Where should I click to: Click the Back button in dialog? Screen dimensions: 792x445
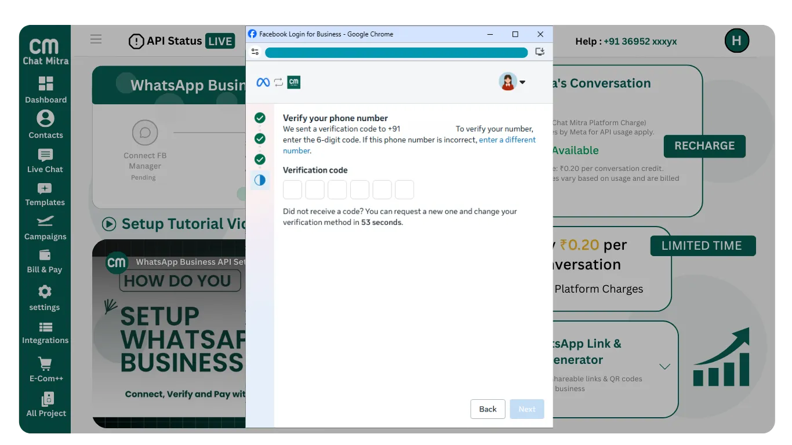pyautogui.click(x=488, y=409)
